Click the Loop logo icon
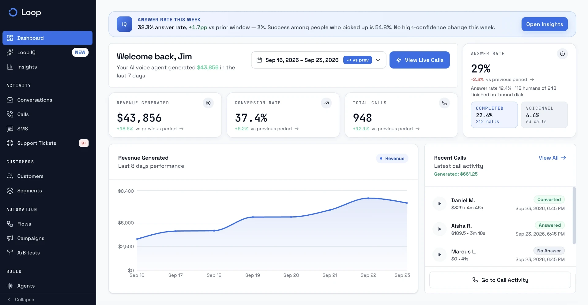Screen dimensions: 588x305 [x=13, y=12]
